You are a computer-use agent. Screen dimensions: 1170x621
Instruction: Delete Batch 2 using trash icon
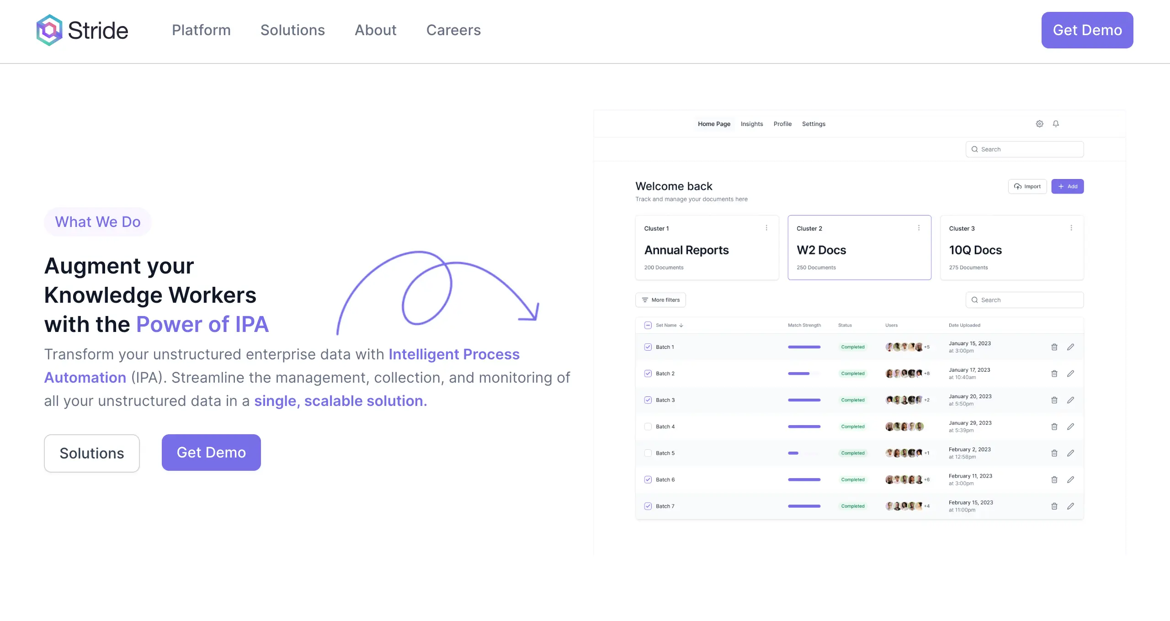click(x=1054, y=374)
